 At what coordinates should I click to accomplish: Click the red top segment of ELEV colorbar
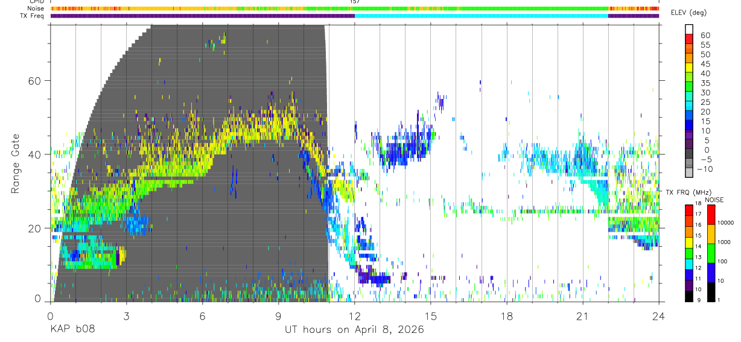(x=689, y=36)
